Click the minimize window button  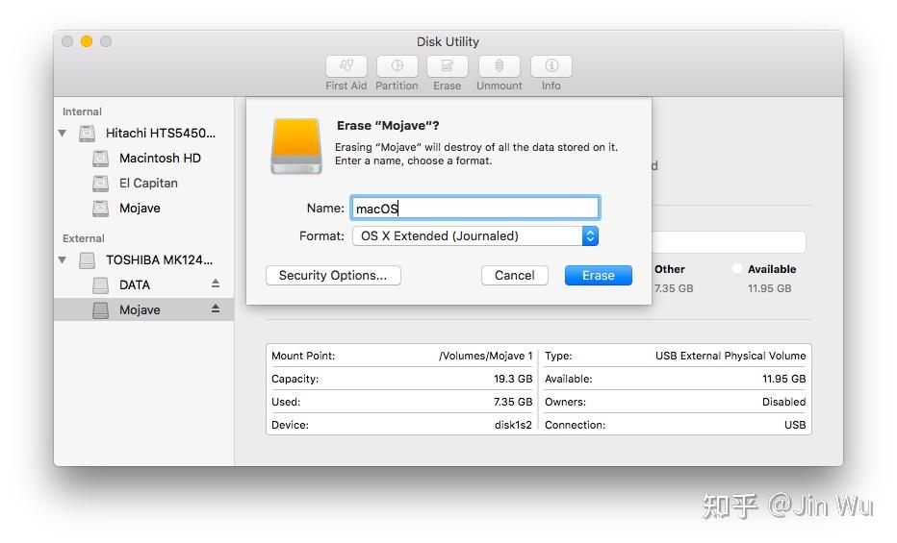click(87, 41)
